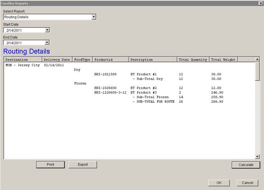Screen dimensions: 264x190
Task: Click the 246.90 total weight value
Action: 217,92
